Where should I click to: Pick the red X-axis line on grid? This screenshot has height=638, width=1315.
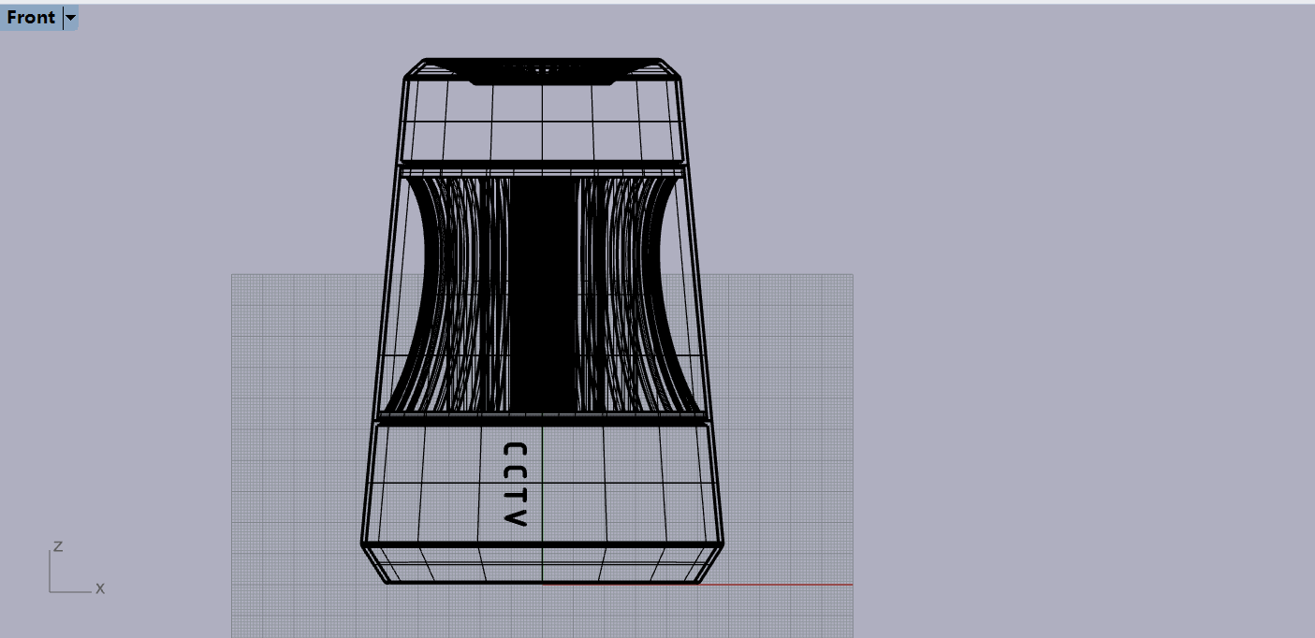pos(777,585)
